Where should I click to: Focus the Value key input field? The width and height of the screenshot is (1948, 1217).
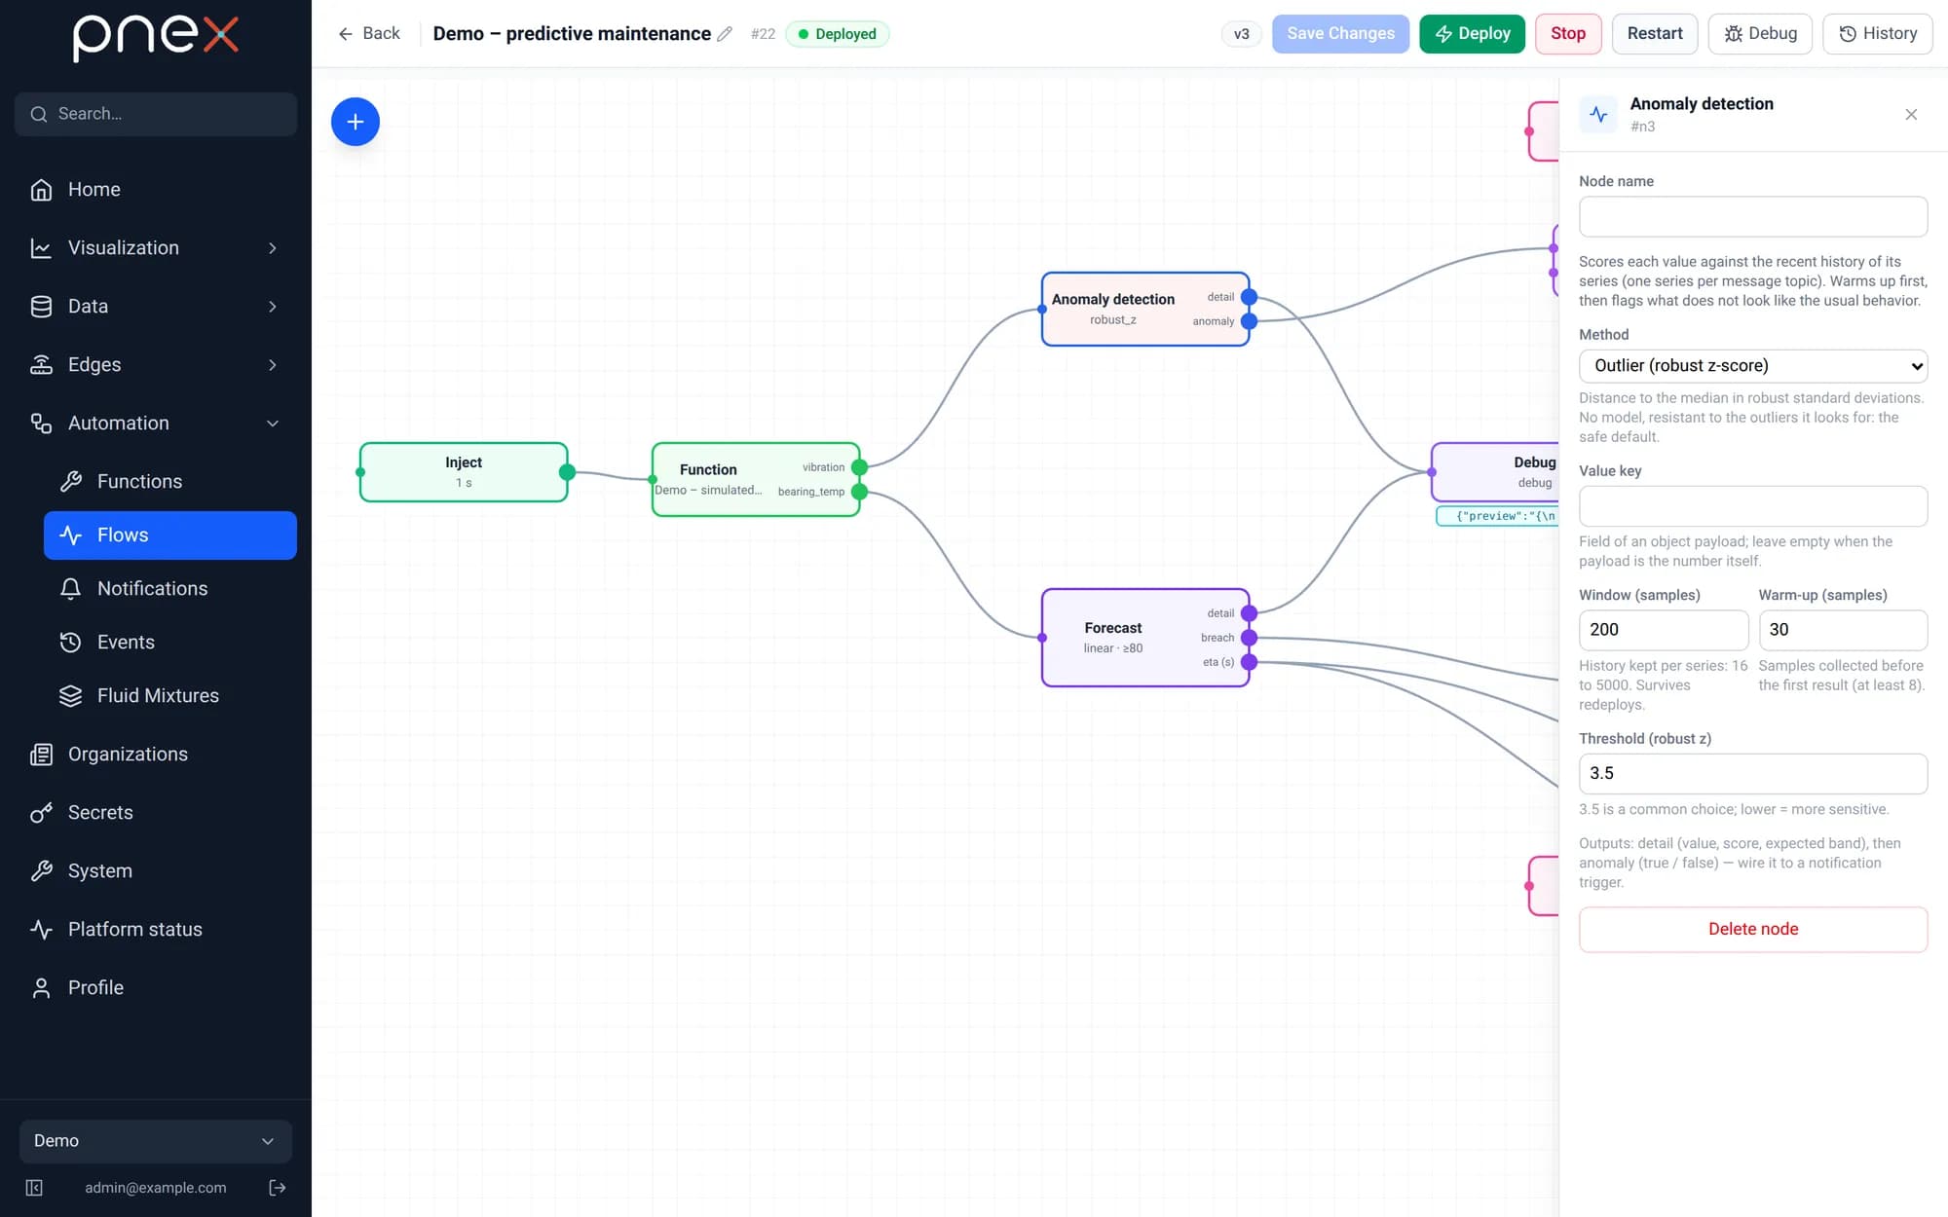[x=1753, y=506]
